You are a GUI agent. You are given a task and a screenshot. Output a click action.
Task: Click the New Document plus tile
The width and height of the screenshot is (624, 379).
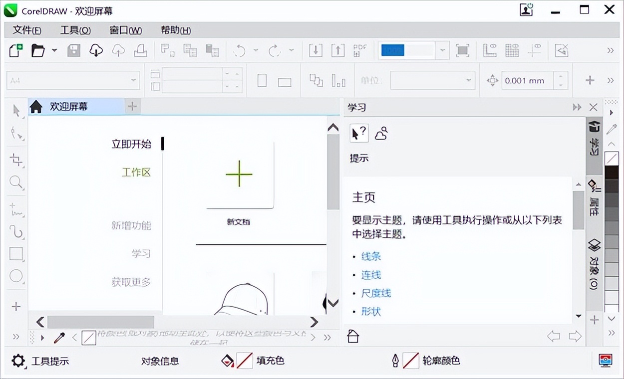(x=239, y=175)
